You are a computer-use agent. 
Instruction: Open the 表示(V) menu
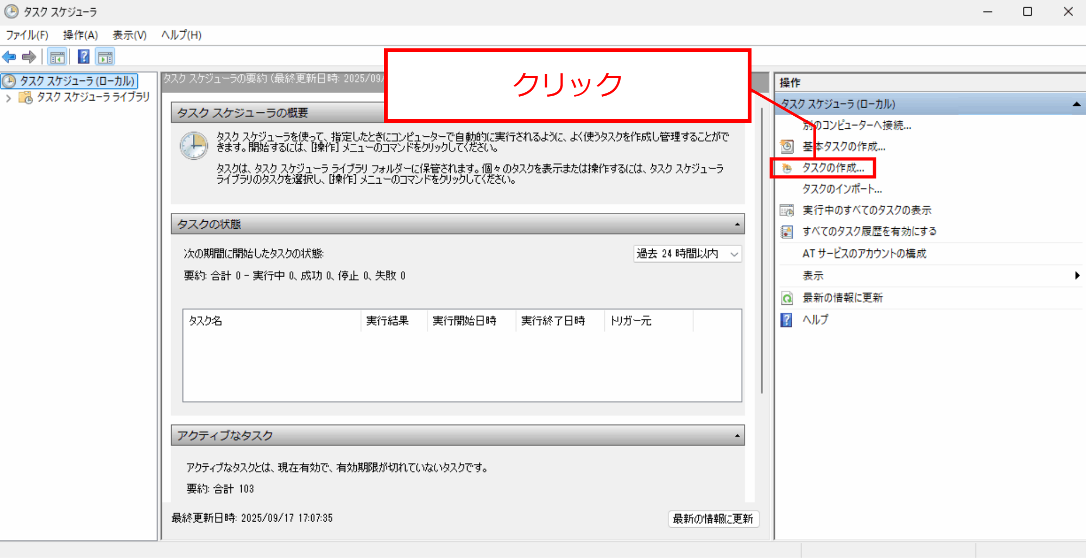[130, 35]
